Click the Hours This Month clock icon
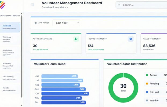Viewport: 167px width, 107px height. tap(130, 39)
